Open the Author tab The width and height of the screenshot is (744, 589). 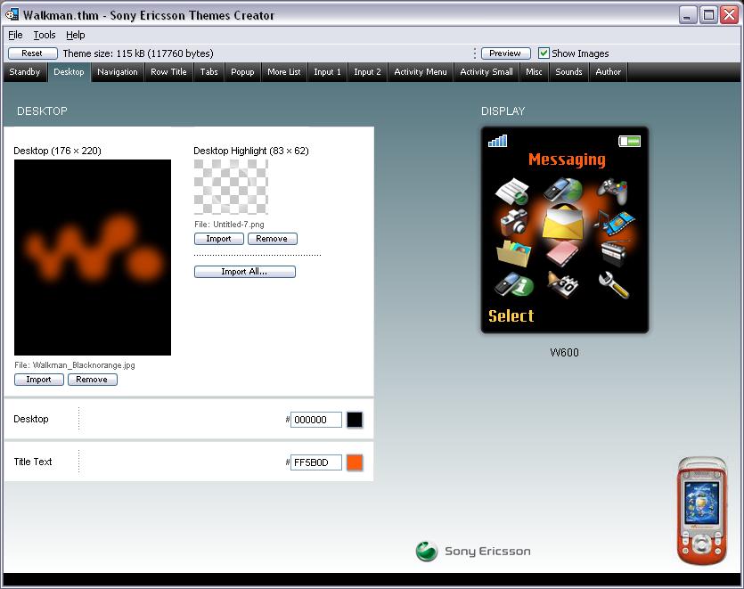coord(608,71)
